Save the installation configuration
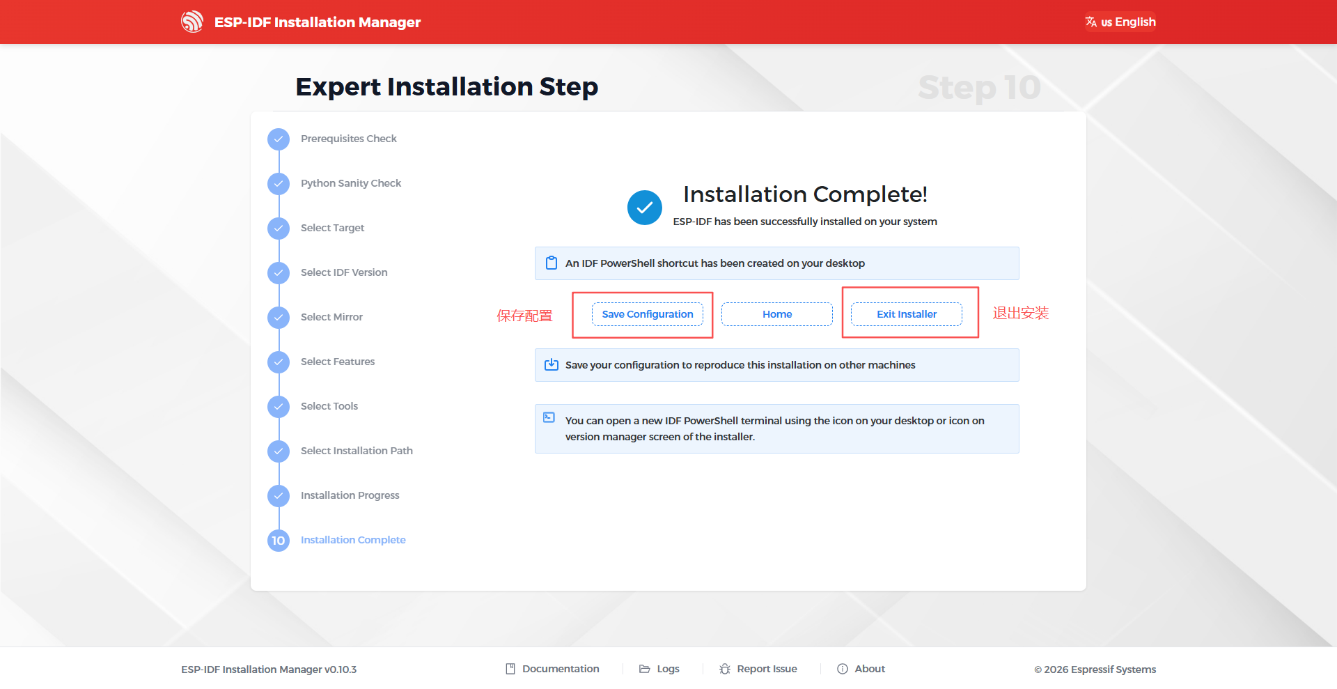 pyautogui.click(x=648, y=314)
